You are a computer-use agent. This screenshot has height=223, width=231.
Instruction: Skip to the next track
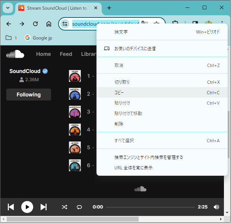44,207
